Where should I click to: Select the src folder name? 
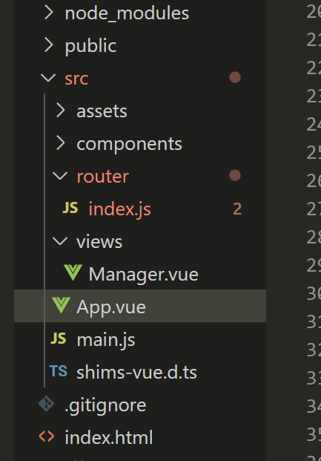click(76, 79)
